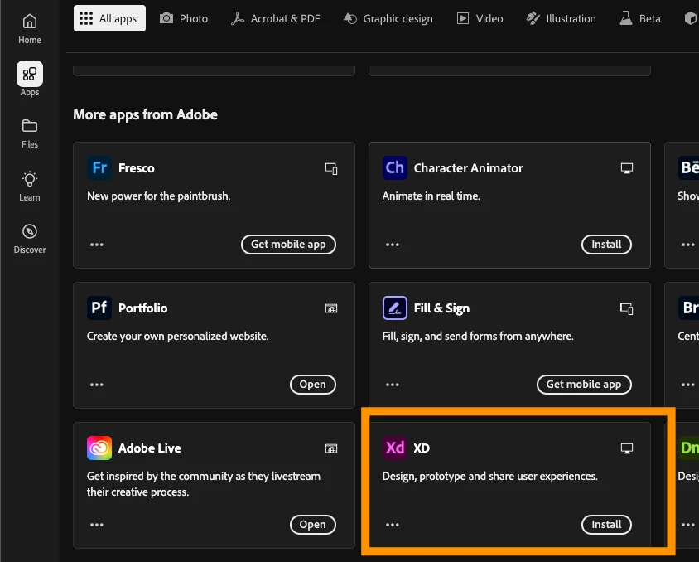The width and height of the screenshot is (699, 562).
Task: Switch to the Illustration category tab
Action: [x=561, y=18]
